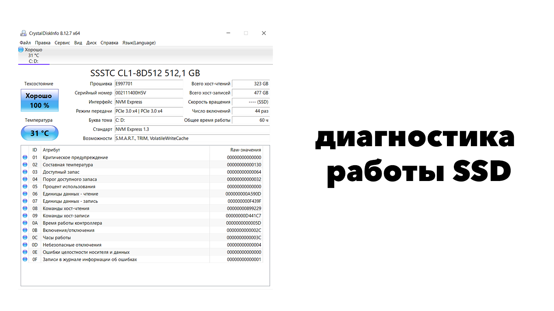The image size is (554, 311).
Task: Open the Справка menu
Action: (109, 43)
